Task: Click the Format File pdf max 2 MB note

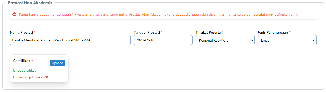Action: pos(31,77)
